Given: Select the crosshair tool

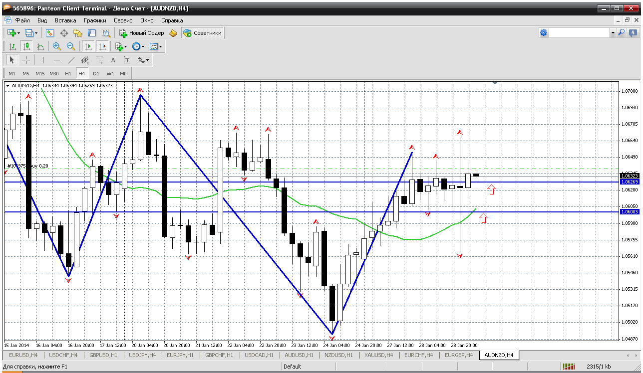Looking at the screenshot, I should click(x=26, y=60).
